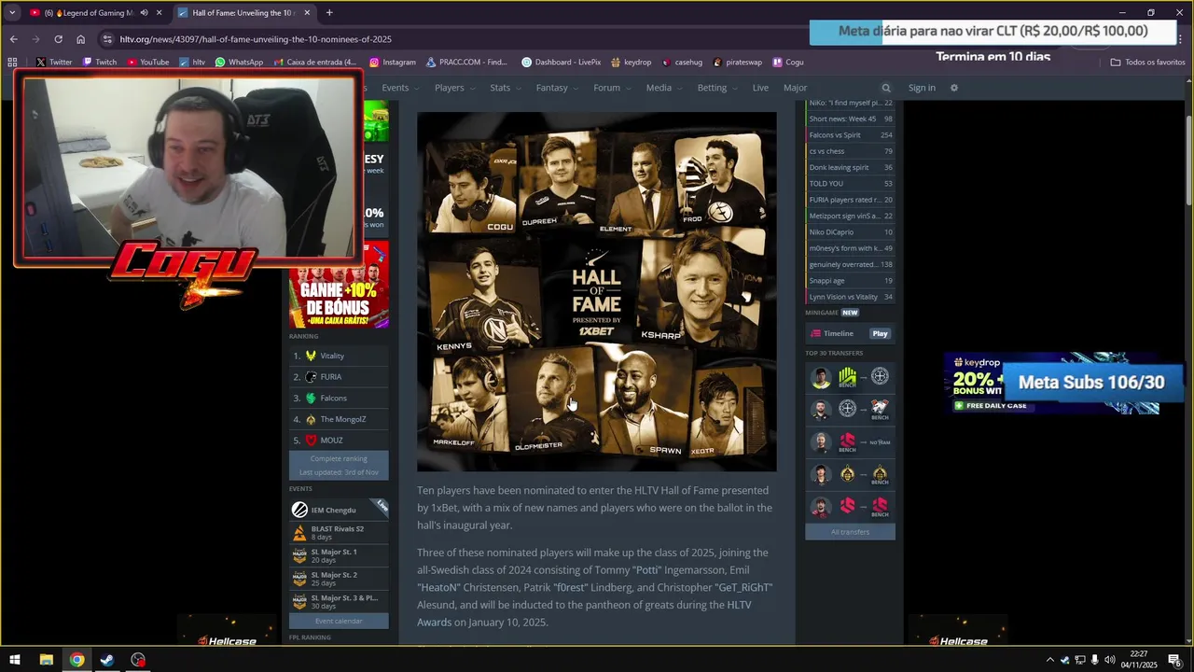Open Steam from the taskbar
The height and width of the screenshot is (672, 1194).
107,660
